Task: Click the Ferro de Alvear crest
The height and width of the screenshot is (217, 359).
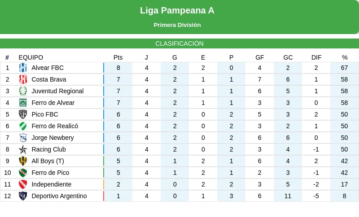Action: (x=23, y=103)
